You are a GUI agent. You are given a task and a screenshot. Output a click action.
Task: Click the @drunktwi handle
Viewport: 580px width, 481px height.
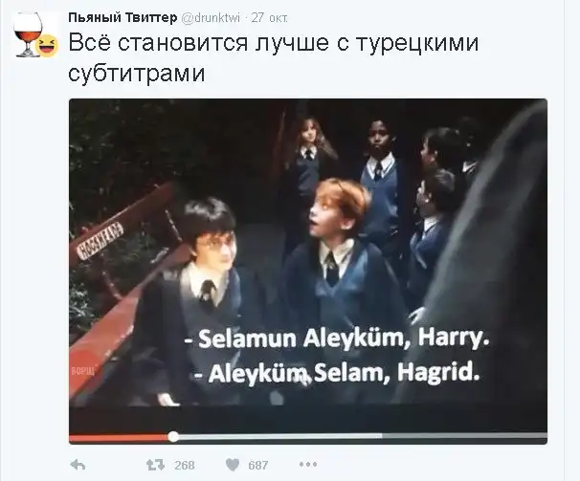pos(211,18)
